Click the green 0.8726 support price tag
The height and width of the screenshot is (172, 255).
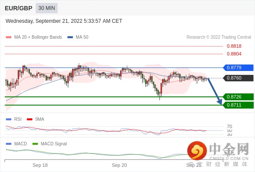point(238,97)
